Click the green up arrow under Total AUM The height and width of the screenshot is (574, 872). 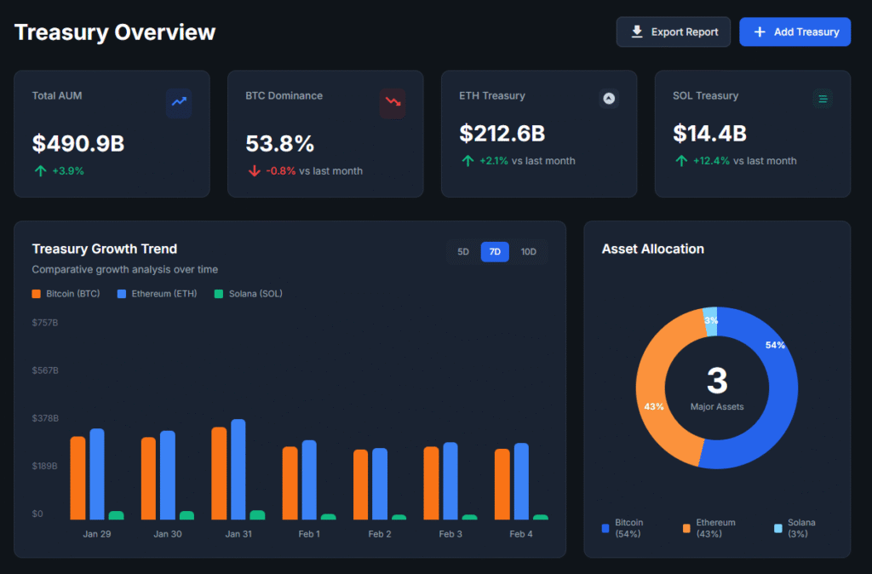(40, 171)
